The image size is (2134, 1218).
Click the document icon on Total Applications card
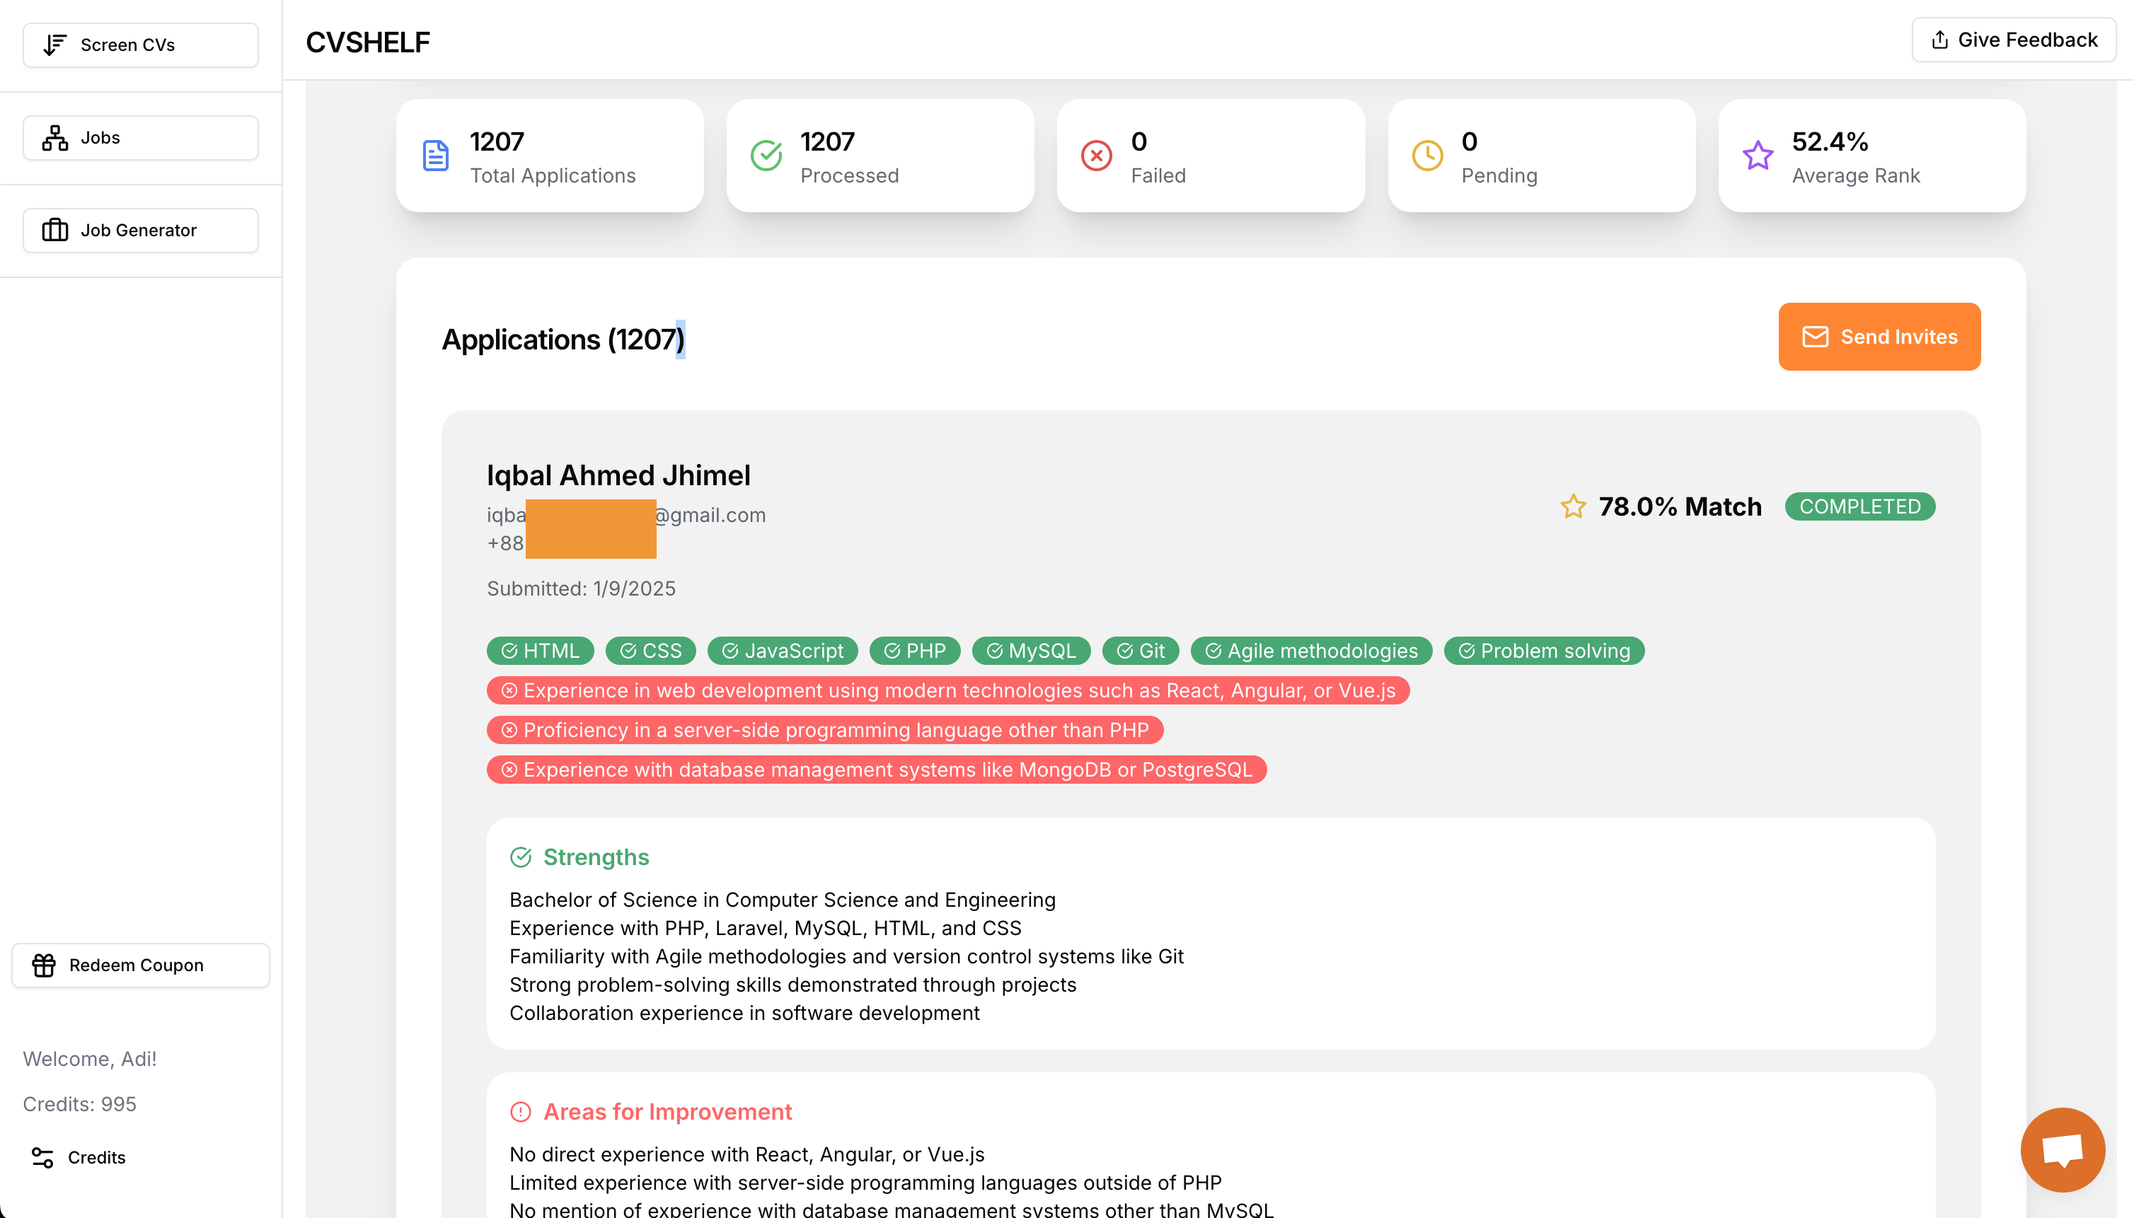(435, 155)
